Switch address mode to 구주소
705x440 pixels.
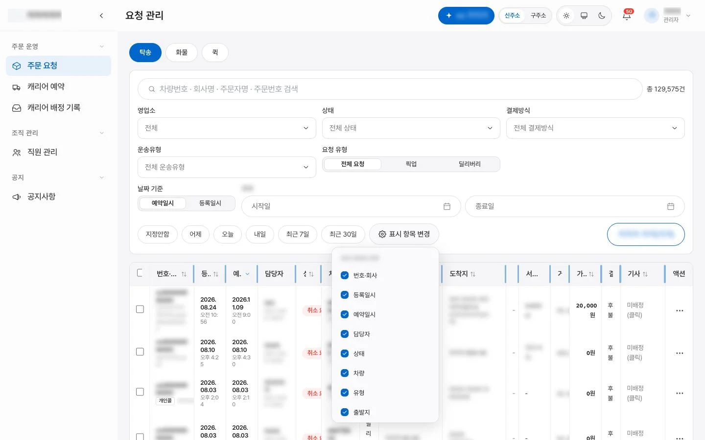coord(538,16)
